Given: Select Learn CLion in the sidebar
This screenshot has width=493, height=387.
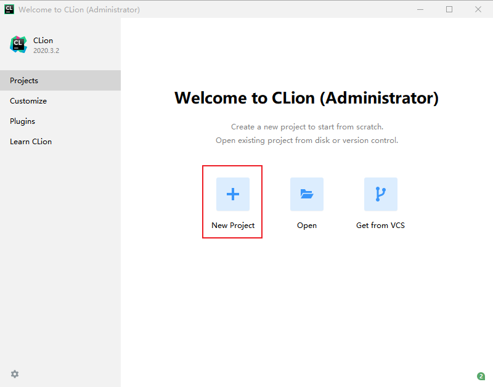Looking at the screenshot, I should pyautogui.click(x=31, y=141).
